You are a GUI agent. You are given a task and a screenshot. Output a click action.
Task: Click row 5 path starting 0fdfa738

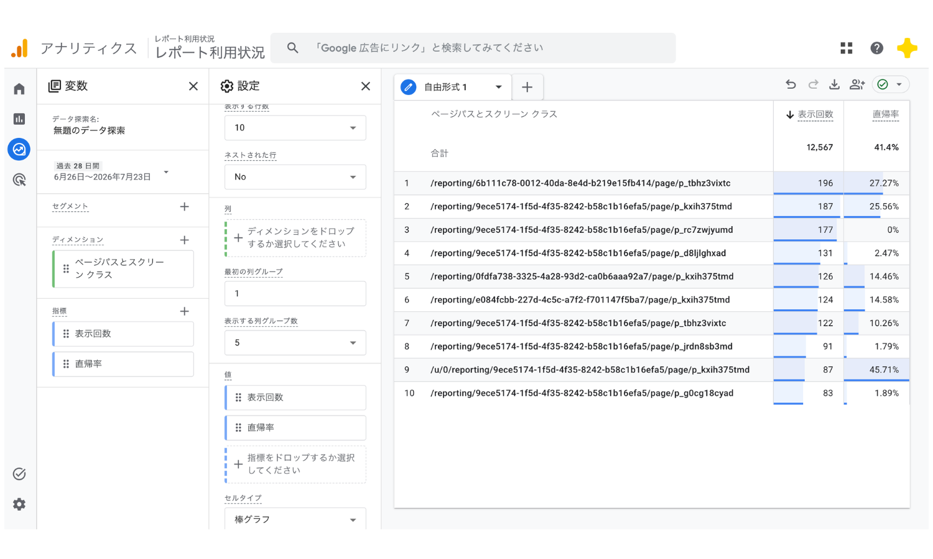click(x=582, y=276)
